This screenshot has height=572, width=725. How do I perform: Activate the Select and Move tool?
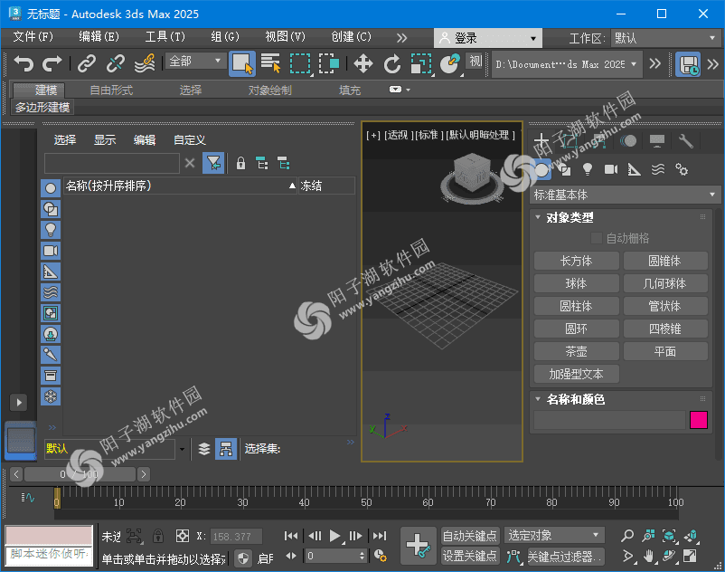click(363, 64)
